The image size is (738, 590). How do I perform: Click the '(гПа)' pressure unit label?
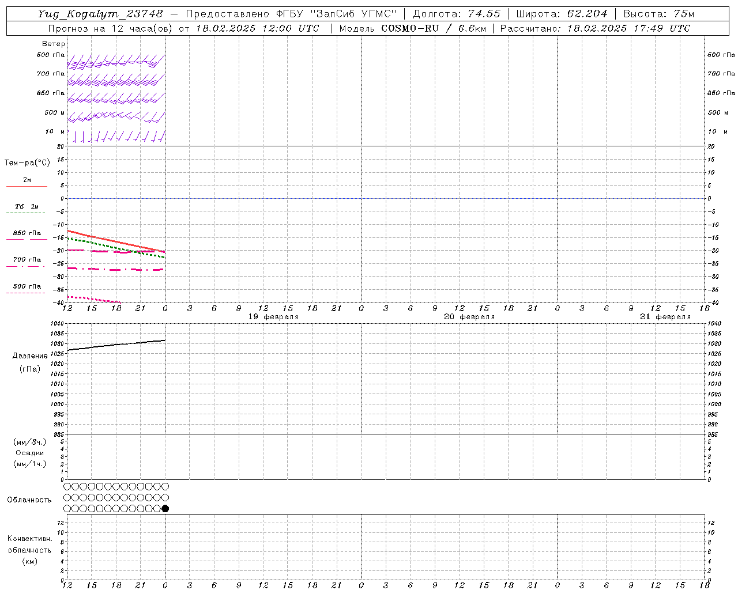[30, 369]
